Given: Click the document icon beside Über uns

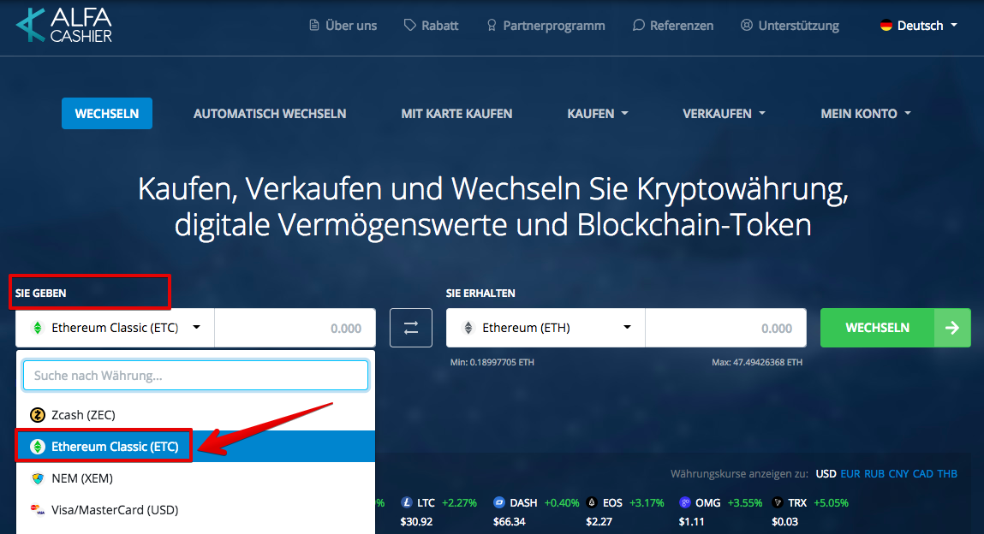Looking at the screenshot, I should [x=314, y=25].
